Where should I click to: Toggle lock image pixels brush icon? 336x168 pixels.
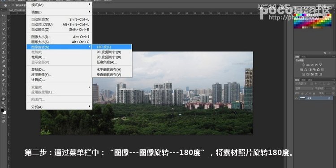(x=306, y=94)
